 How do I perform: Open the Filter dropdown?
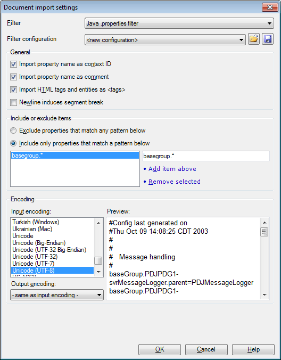179,23
